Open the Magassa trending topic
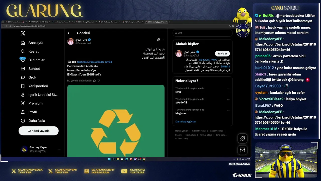 [x=181, y=113]
